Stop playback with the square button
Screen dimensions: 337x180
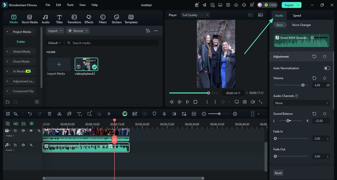[x=195, y=102]
